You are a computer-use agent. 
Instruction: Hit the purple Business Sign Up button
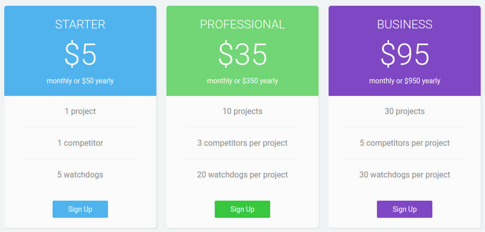coord(404,209)
